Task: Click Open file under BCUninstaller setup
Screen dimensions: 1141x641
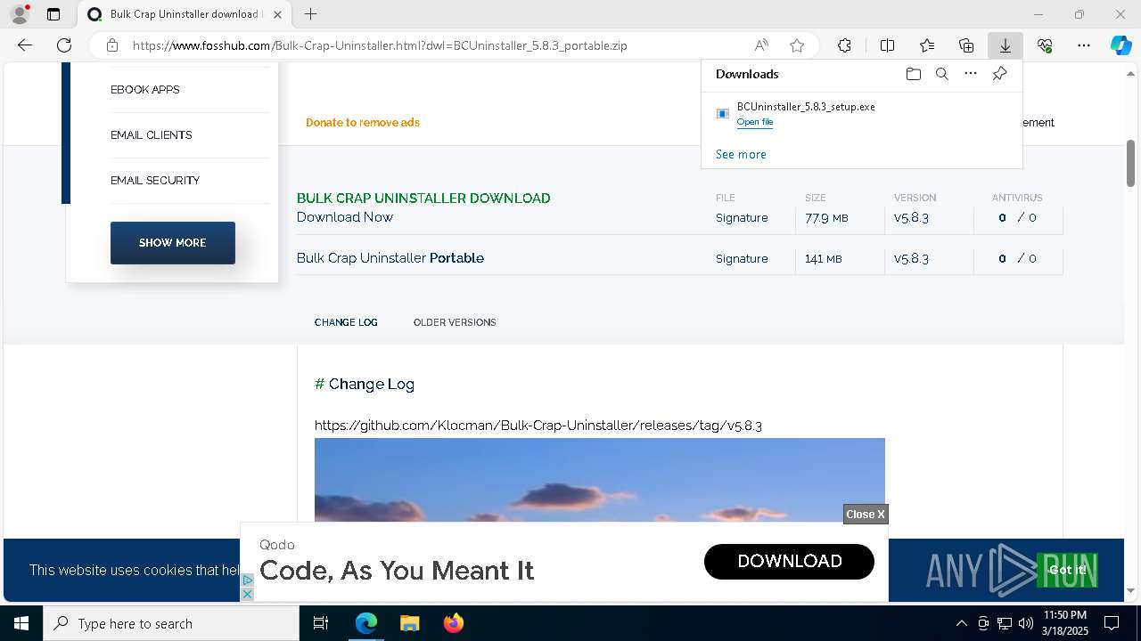Action: tap(755, 122)
